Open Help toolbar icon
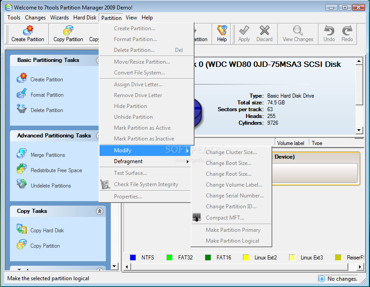 [x=222, y=30]
